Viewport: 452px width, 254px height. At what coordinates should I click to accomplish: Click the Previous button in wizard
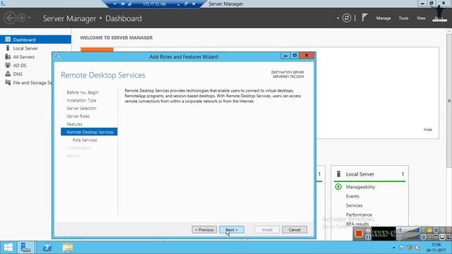click(204, 229)
